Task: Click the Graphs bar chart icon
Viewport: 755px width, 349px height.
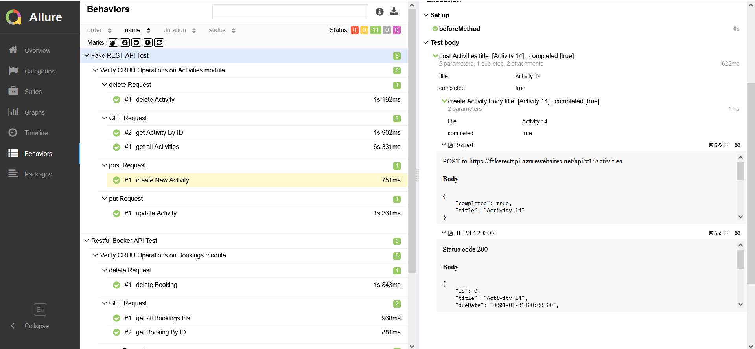Action: [13, 112]
